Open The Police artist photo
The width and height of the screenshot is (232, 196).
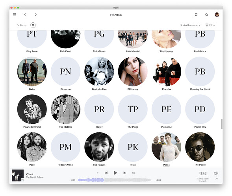[x=200, y=147]
